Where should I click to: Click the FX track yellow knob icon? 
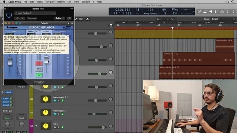pyautogui.click(x=46, y=126)
